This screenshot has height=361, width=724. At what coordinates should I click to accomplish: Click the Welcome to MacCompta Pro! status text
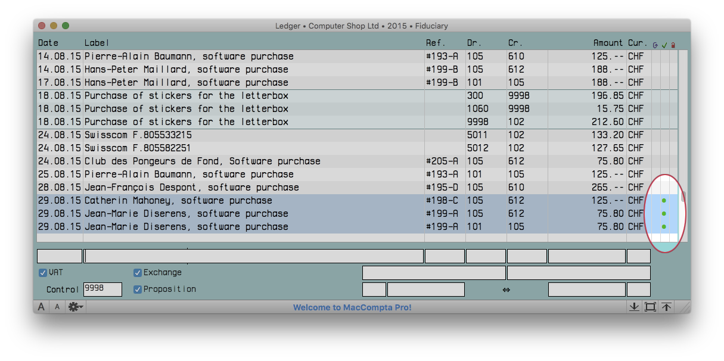[x=352, y=307]
